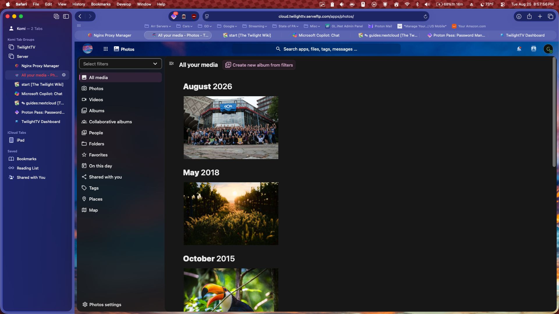559x314 pixels.
Task: Switch to start [The Twilight Wiki] tab
Action: (247, 35)
